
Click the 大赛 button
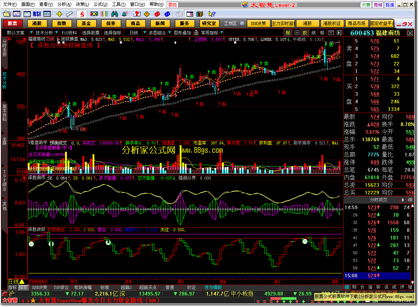click(x=366, y=5)
